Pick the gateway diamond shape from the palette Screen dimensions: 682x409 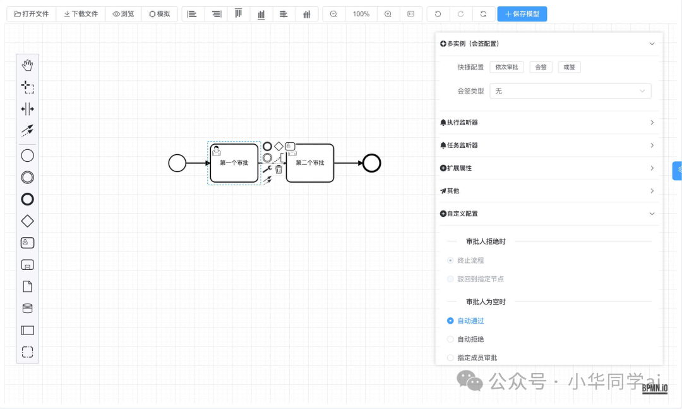click(x=27, y=221)
